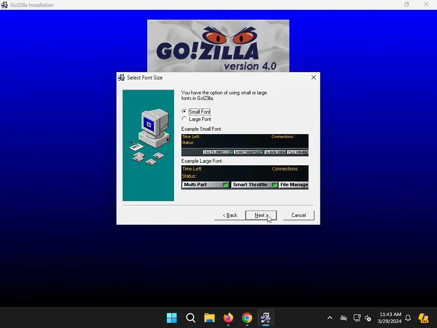Click File Manage in the large font example
437x328 pixels.
pyautogui.click(x=294, y=184)
